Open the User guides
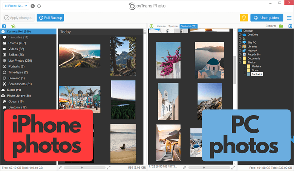Image resolution: width=294 pixels, height=171 pixels. 266,18
